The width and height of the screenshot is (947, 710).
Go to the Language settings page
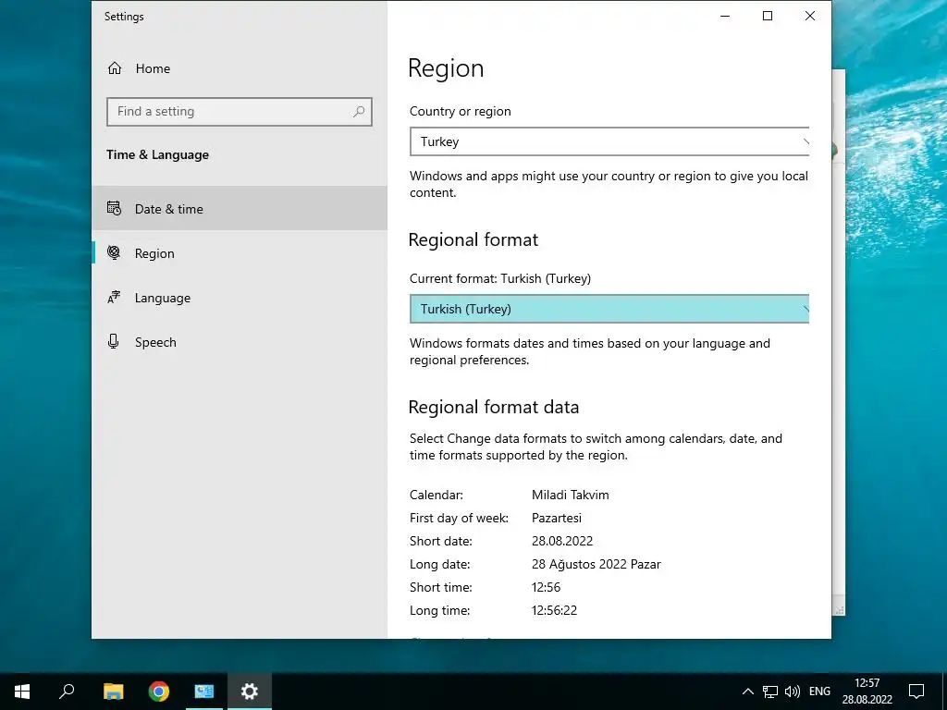[240, 297]
